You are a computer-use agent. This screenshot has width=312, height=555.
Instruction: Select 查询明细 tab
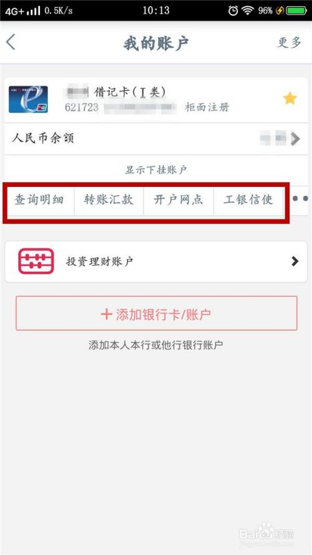tap(39, 199)
